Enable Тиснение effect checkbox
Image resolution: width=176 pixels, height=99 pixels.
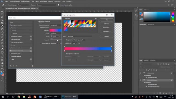10,28
